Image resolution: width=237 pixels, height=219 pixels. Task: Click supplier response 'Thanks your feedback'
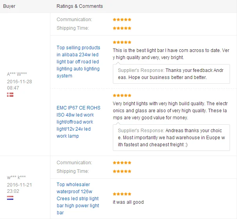coord(171,74)
